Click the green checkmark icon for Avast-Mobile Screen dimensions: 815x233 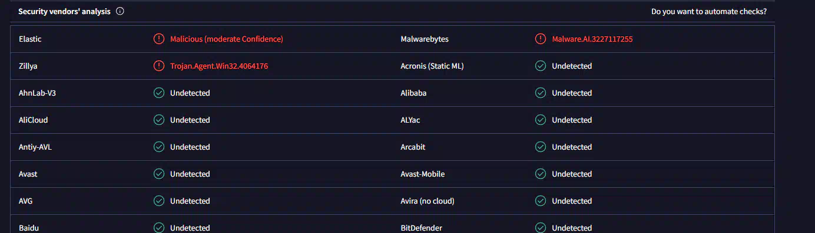tap(541, 174)
